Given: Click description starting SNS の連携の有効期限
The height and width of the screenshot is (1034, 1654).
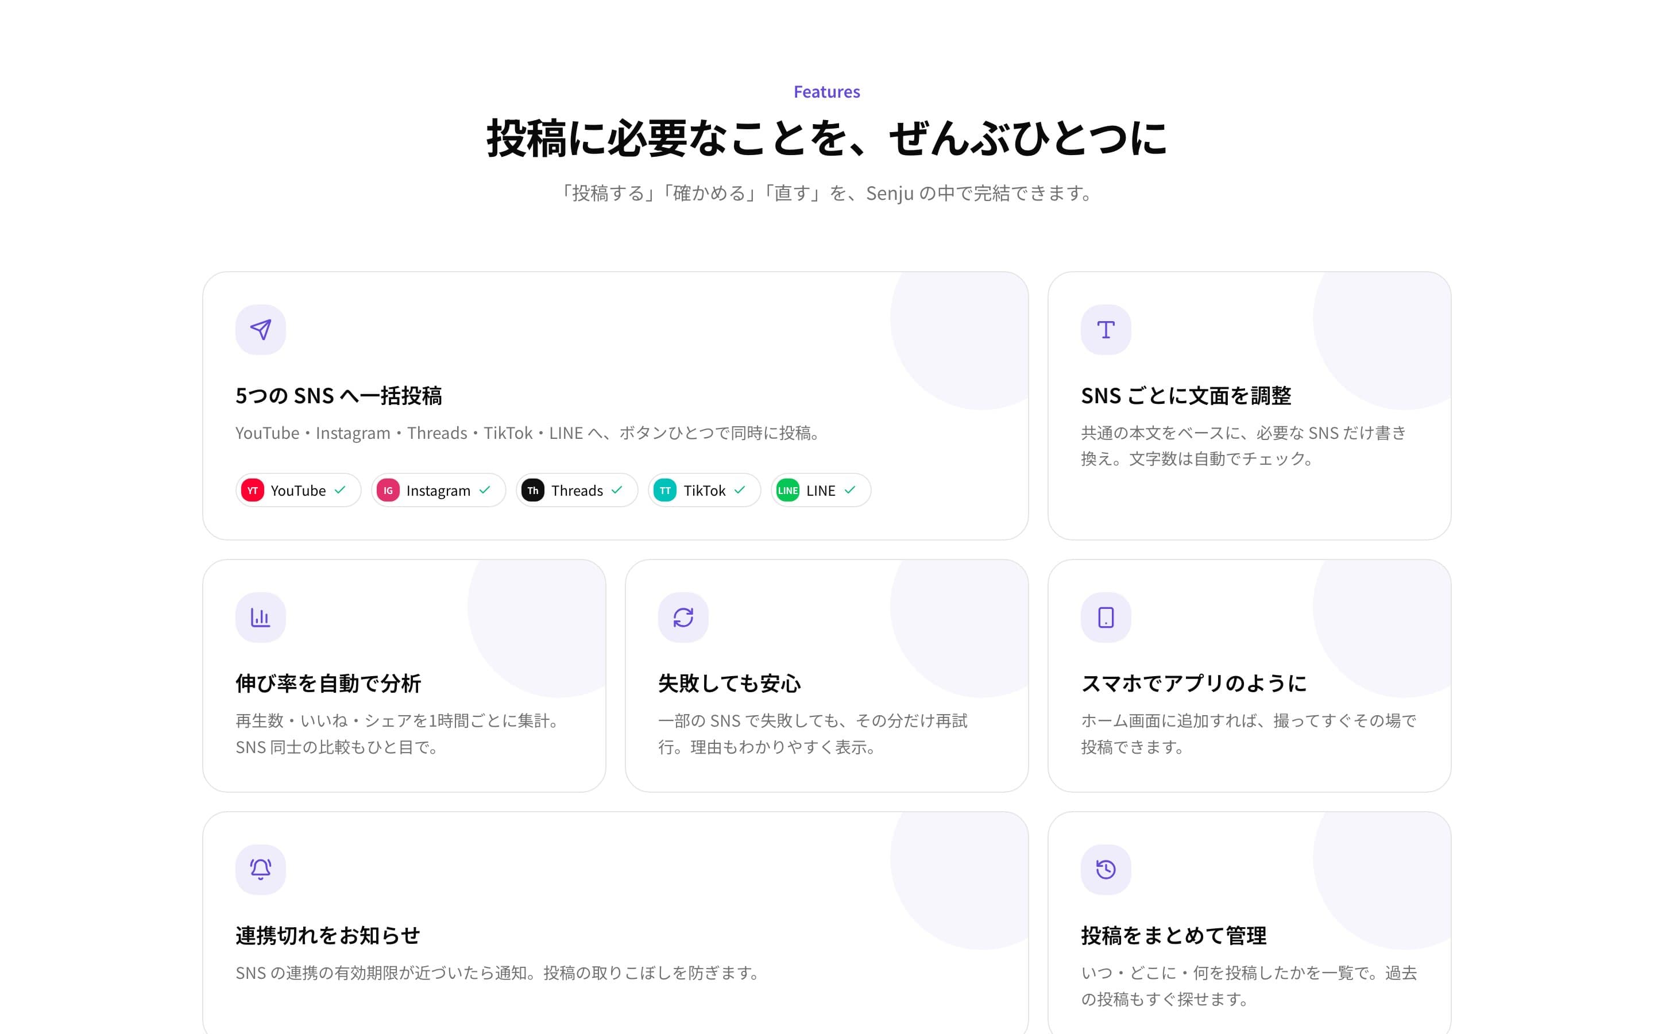Looking at the screenshot, I should 500,973.
